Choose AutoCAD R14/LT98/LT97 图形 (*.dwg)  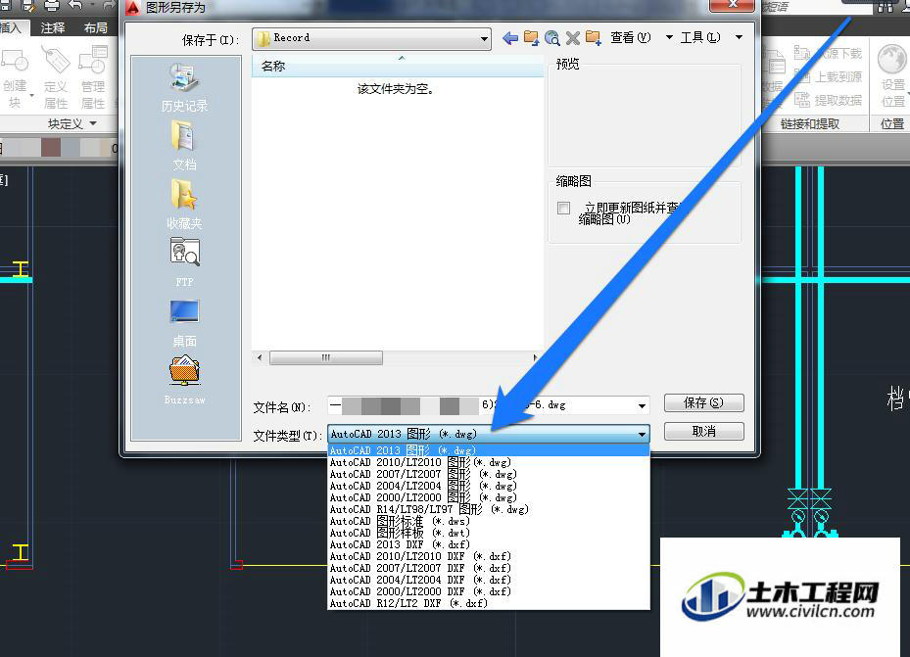coord(489,509)
